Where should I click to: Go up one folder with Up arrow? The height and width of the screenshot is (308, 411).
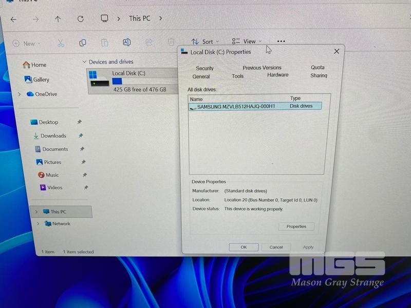coord(58,19)
